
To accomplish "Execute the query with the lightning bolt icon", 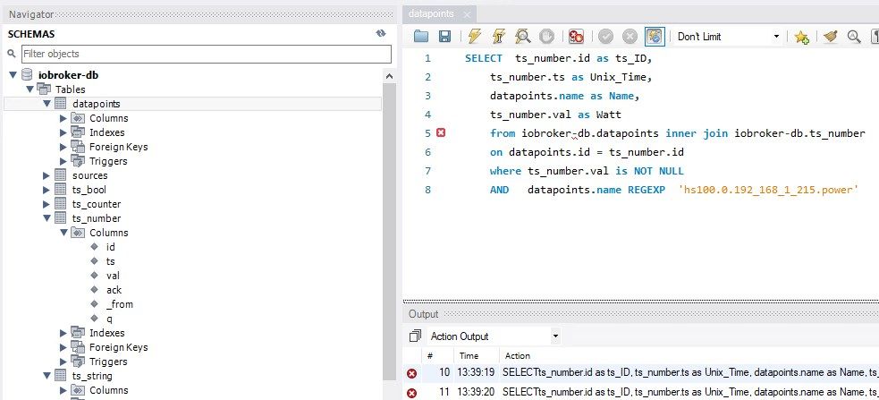I will point(474,37).
